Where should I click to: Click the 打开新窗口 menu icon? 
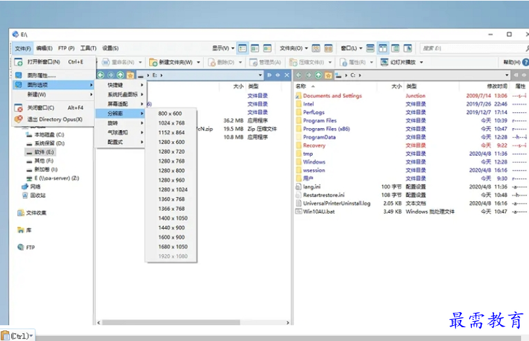point(18,62)
